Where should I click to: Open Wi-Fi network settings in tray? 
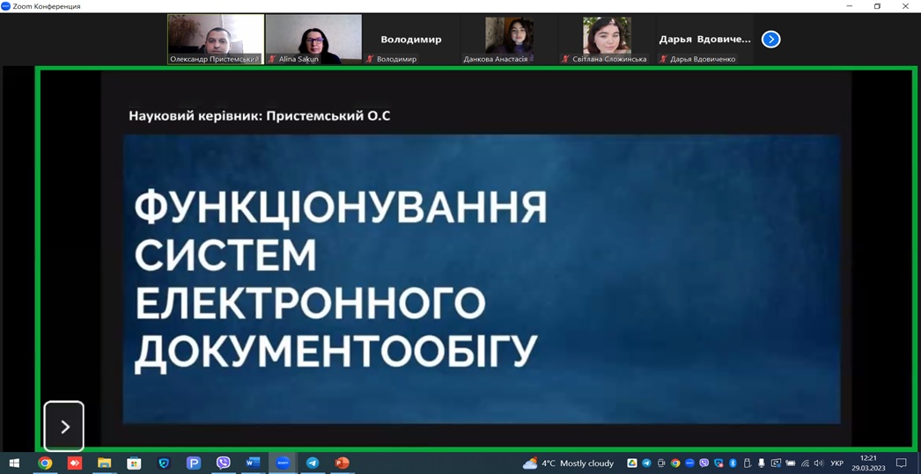804,463
